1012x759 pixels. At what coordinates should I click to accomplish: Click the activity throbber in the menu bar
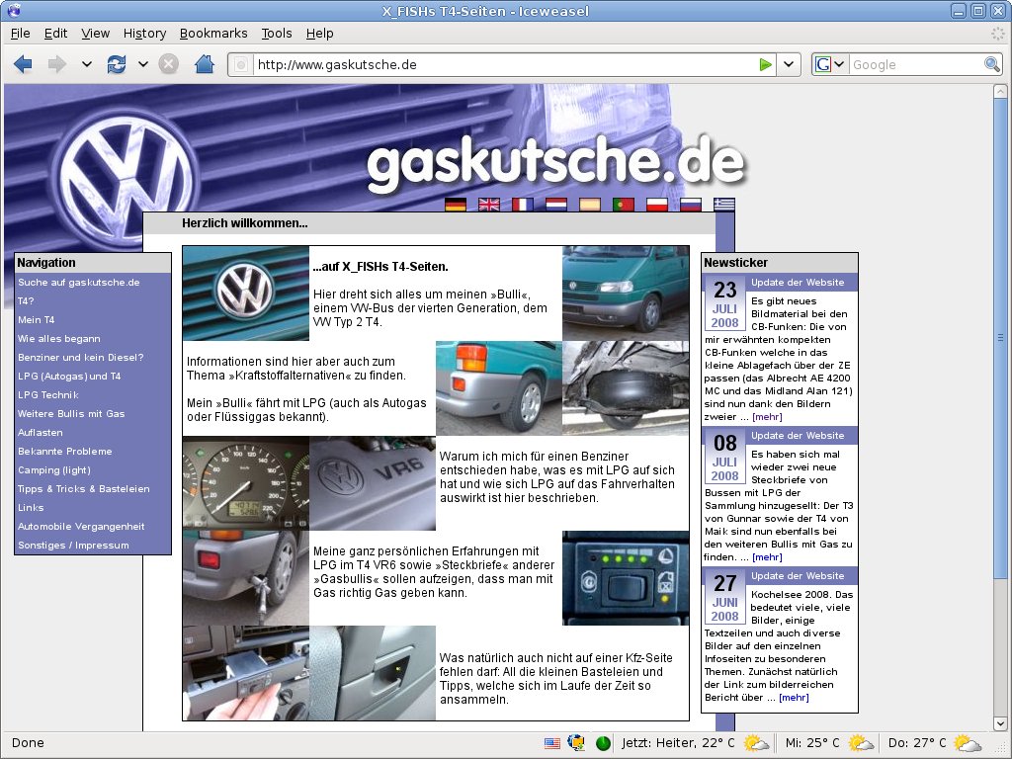(998, 34)
